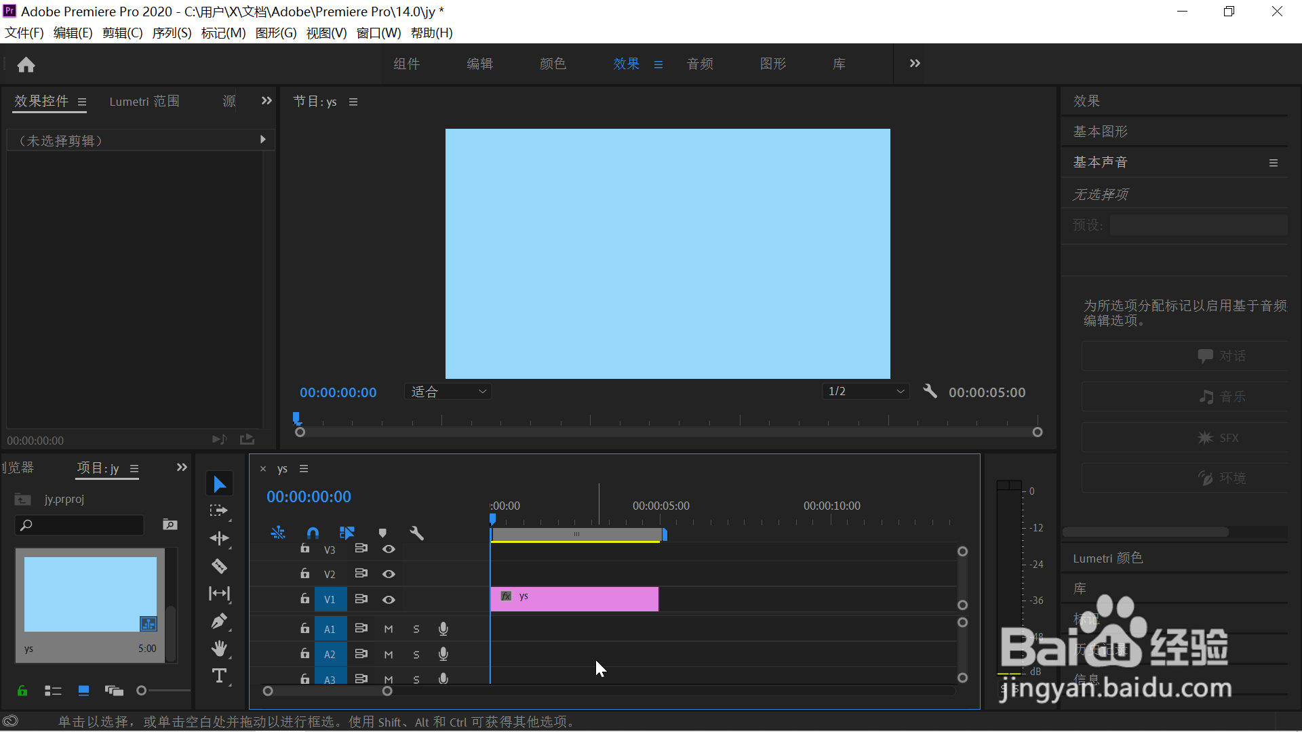The height and width of the screenshot is (732, 1302).
Task: Open the 序列(S) menu
Action: click(172, 33)
